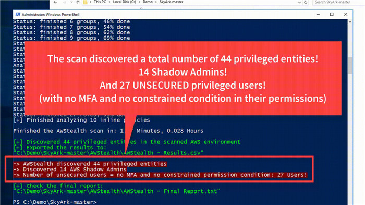Click line 'Finished the AWStealth scan in'
The image size is (365, 205).
pos(108,131)
